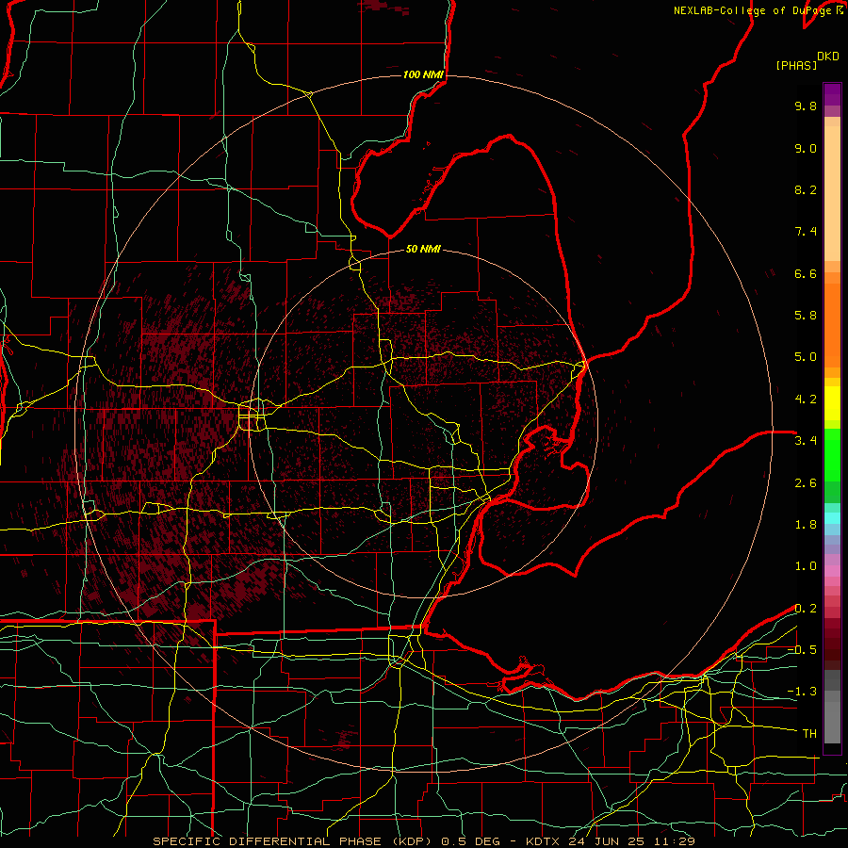This screenshot has height=848, width=848.
Task: Click the 4.2 legend value
Action: point(806,400)
